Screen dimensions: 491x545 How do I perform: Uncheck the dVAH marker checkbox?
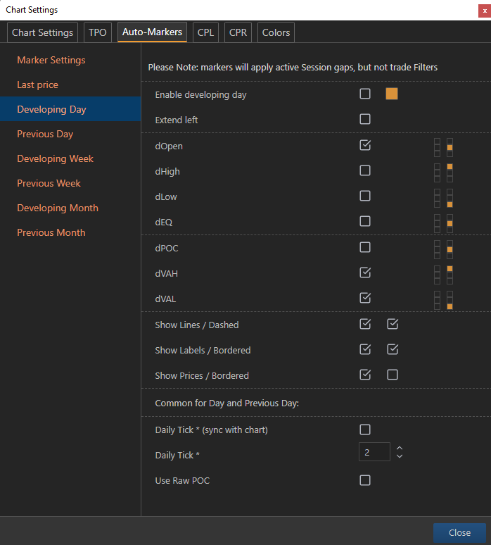tap(365, 272)
